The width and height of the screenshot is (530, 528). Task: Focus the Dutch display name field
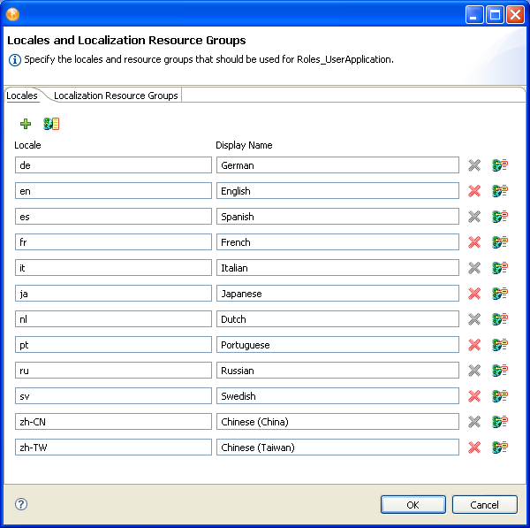[337, 319]
